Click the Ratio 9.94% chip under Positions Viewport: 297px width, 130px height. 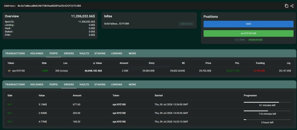pos(240,40)
